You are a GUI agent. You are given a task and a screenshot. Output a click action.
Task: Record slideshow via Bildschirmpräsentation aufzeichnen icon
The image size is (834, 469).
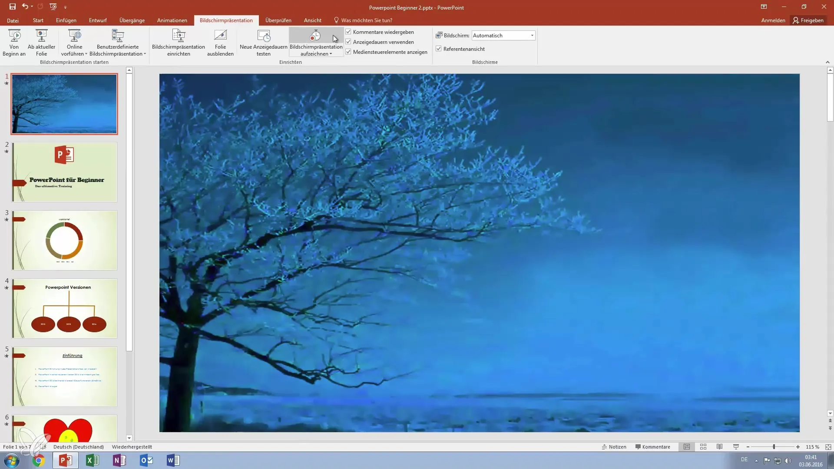pos(316,36)
